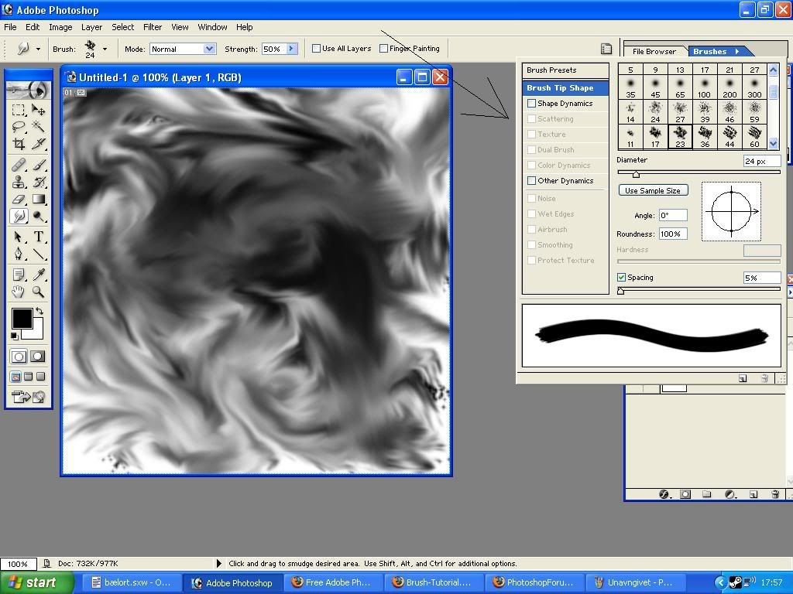
Task: Enable the Finger Painting checkbox
Action: click(383, 49)
